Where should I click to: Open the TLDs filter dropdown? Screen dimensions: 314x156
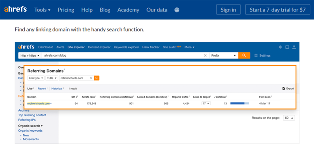tap(52, 78)
